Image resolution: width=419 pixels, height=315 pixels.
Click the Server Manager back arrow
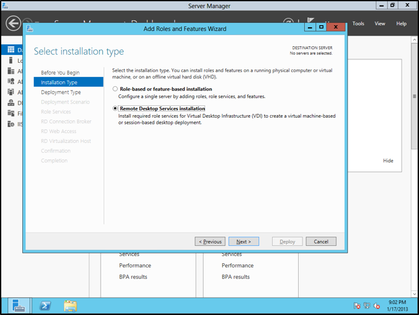pos(13,23)
